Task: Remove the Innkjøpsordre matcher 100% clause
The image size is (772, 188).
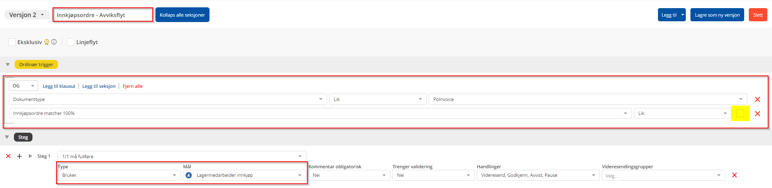Action: 757,114
